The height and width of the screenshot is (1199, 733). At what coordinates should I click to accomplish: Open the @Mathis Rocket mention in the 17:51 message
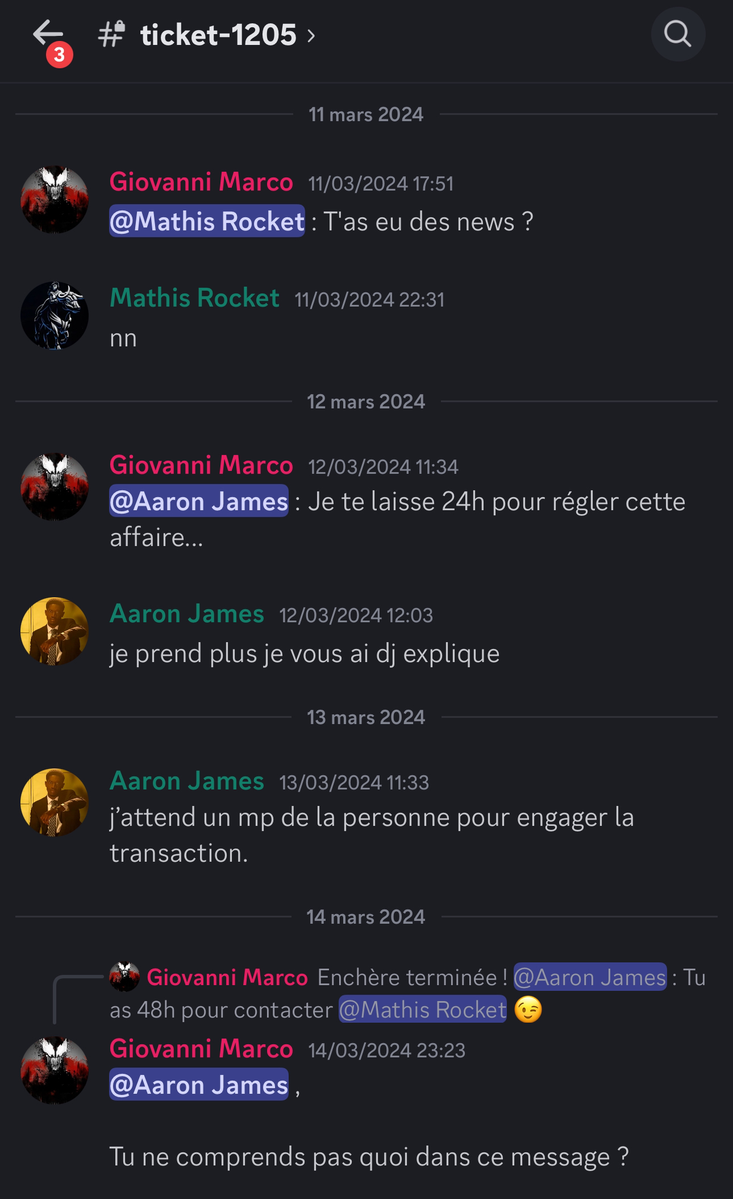click(207, 221)
